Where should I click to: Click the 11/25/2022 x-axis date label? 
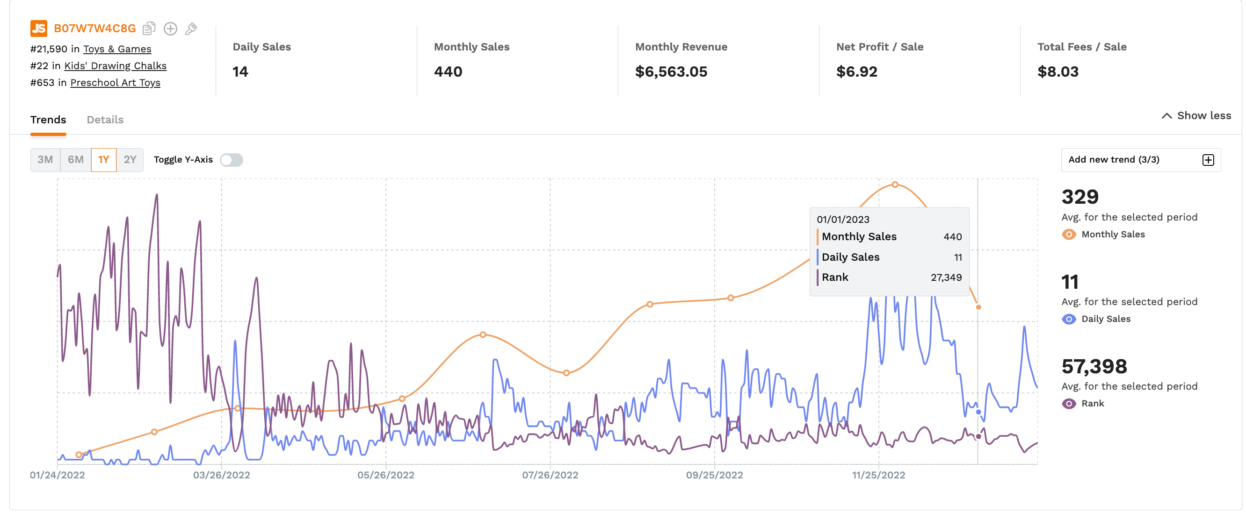(878, 475)
